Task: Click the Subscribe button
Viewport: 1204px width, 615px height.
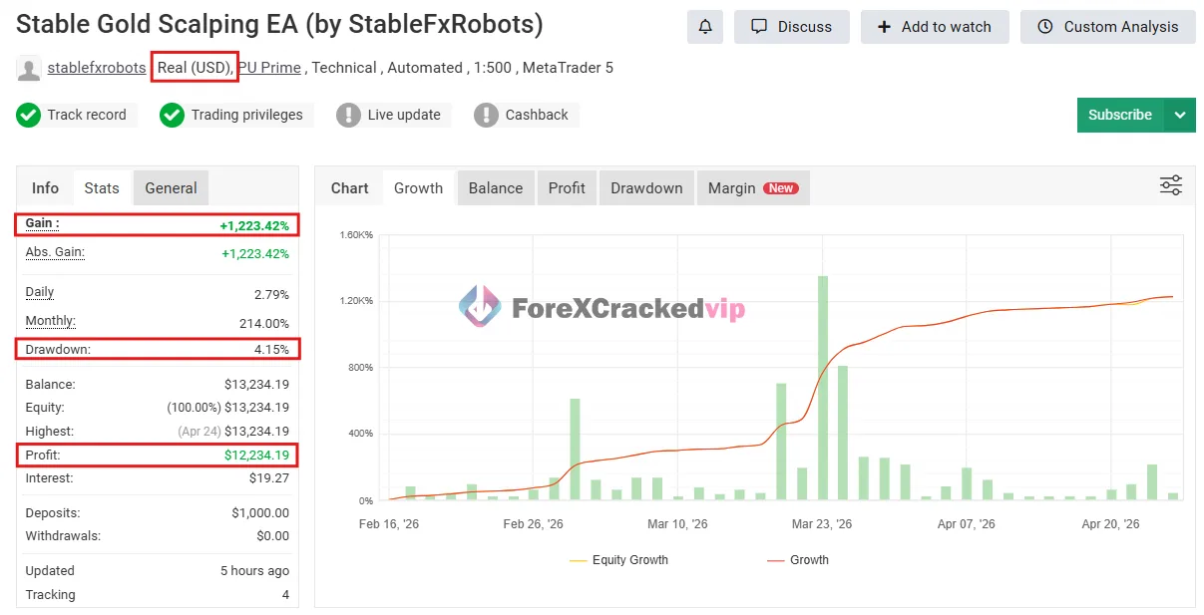Action: pyautogui.click(x=1120, y=115)
